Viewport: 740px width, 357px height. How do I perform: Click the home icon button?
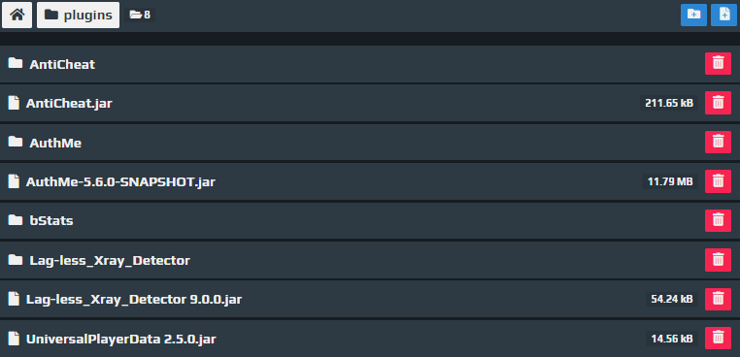pos(17,16)
